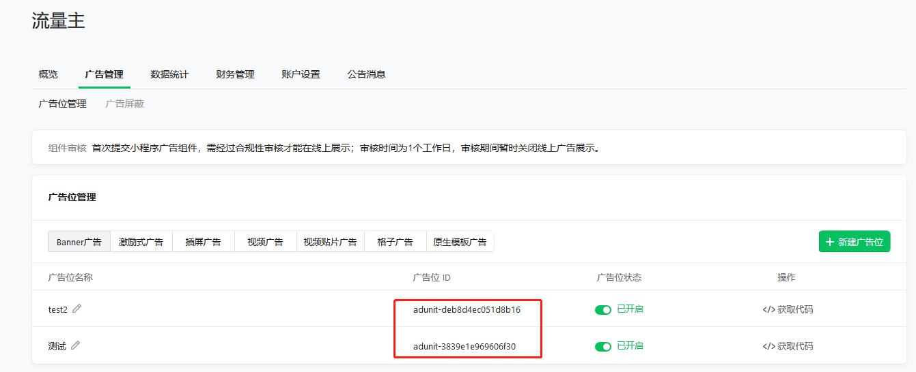Switch to the 数据统计 tab
Screen dimensions: 916x372
(x=169, y=74)
